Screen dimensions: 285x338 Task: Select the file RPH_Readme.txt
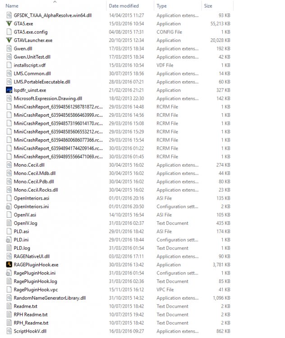pyautogui.click(x=31, y=323)
